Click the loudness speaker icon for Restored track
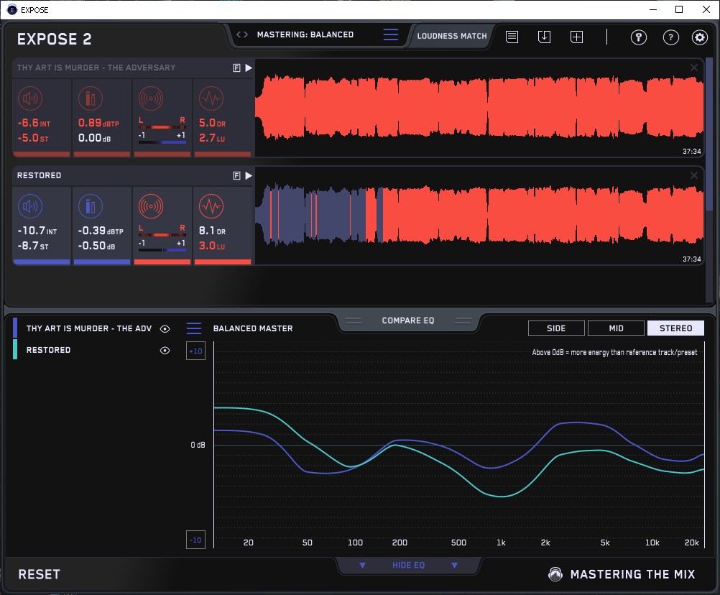The height and width of the screenshot is (595, 720). tap(29, 207)
